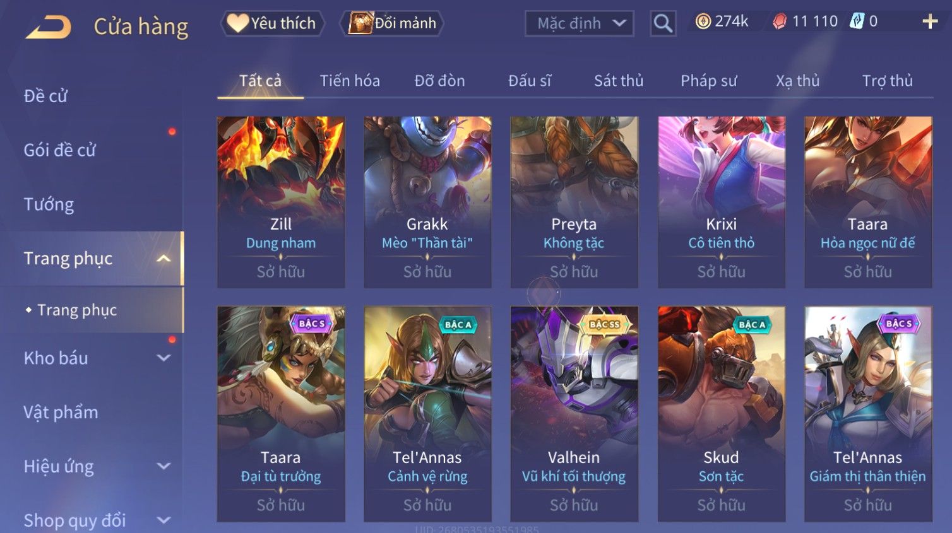This screenshot has height=533, width=952.
Task: Go to Tướng in sidebar
Action: [x=49, y=204]
